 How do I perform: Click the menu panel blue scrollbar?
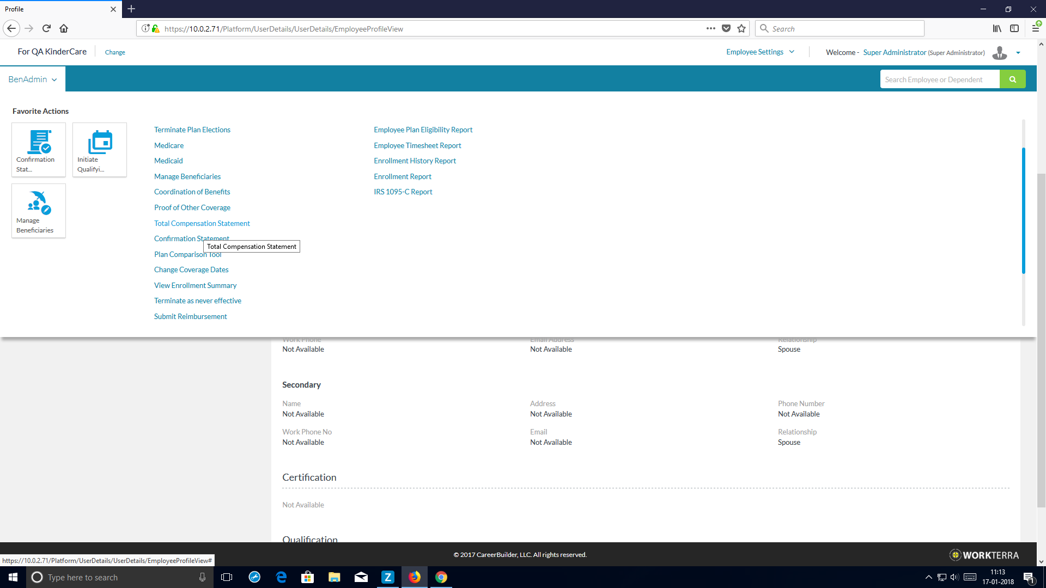pos(1023,210)
